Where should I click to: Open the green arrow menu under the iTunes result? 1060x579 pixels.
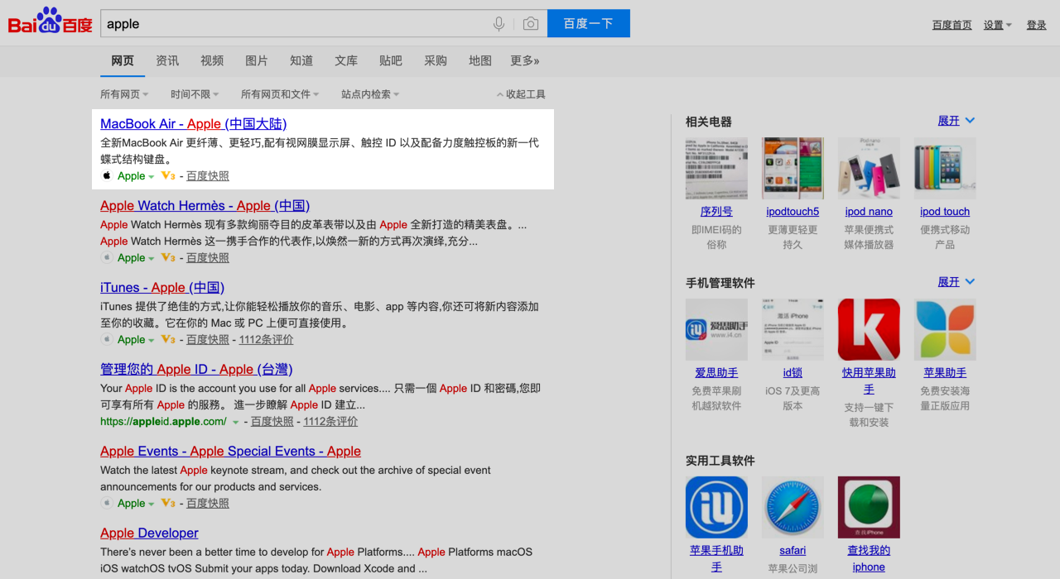152,340
